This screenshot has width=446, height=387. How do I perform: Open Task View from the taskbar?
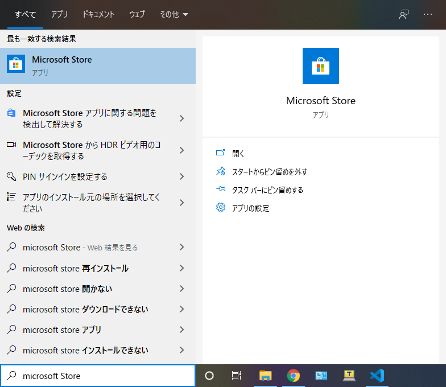[237, 376]
